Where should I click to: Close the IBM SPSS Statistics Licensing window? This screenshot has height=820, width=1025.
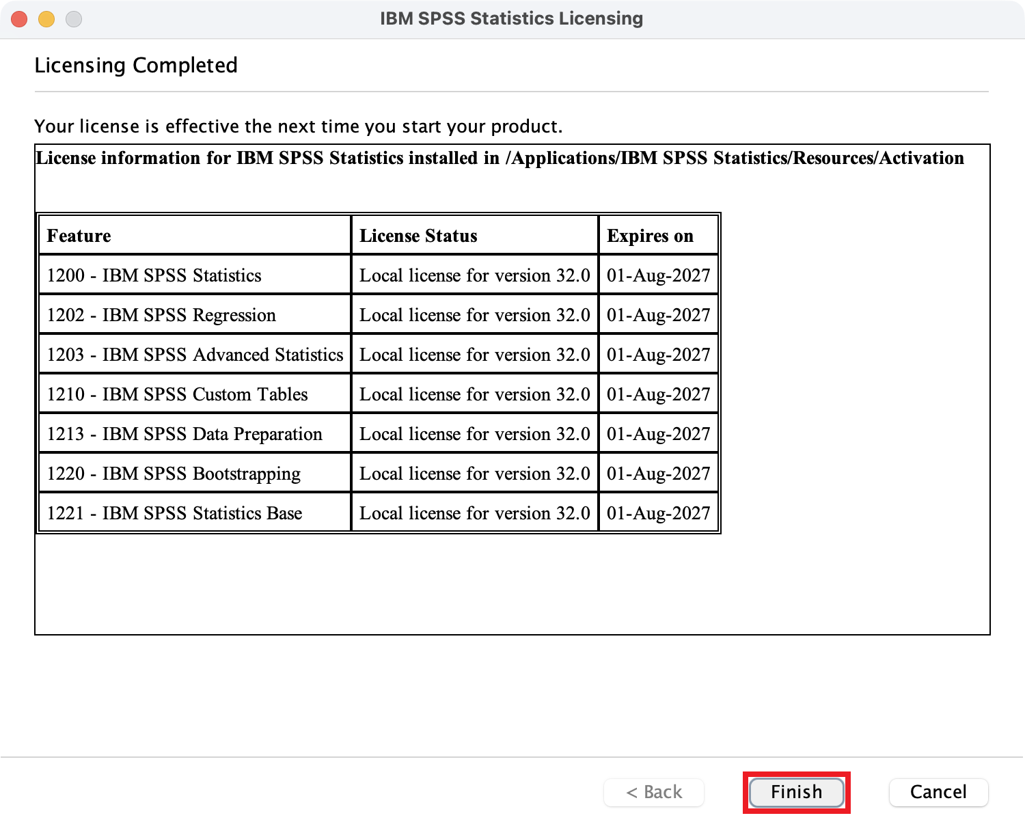click(x=19, y=19)
